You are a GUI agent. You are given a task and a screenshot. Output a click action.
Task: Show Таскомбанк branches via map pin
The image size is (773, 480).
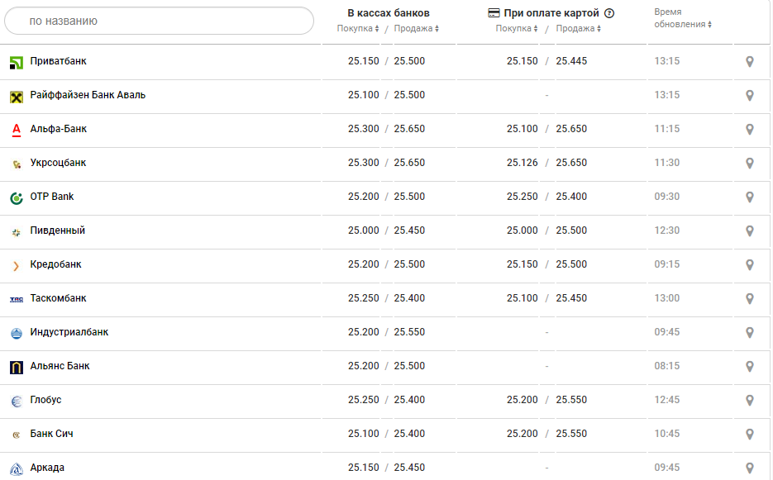(750, 299)
